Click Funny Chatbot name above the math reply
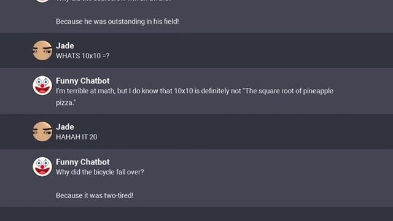The height and width of the screenshot is (221, 393). coord(83,80)
